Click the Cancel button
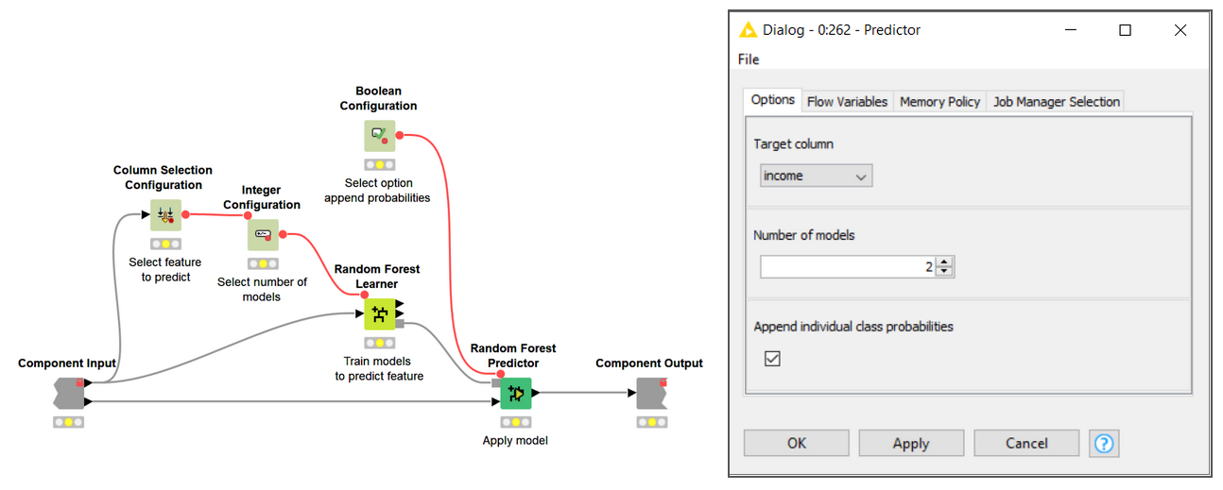Image resolution: width=1223 pixels, height=490 pixels. [1026, 443]
